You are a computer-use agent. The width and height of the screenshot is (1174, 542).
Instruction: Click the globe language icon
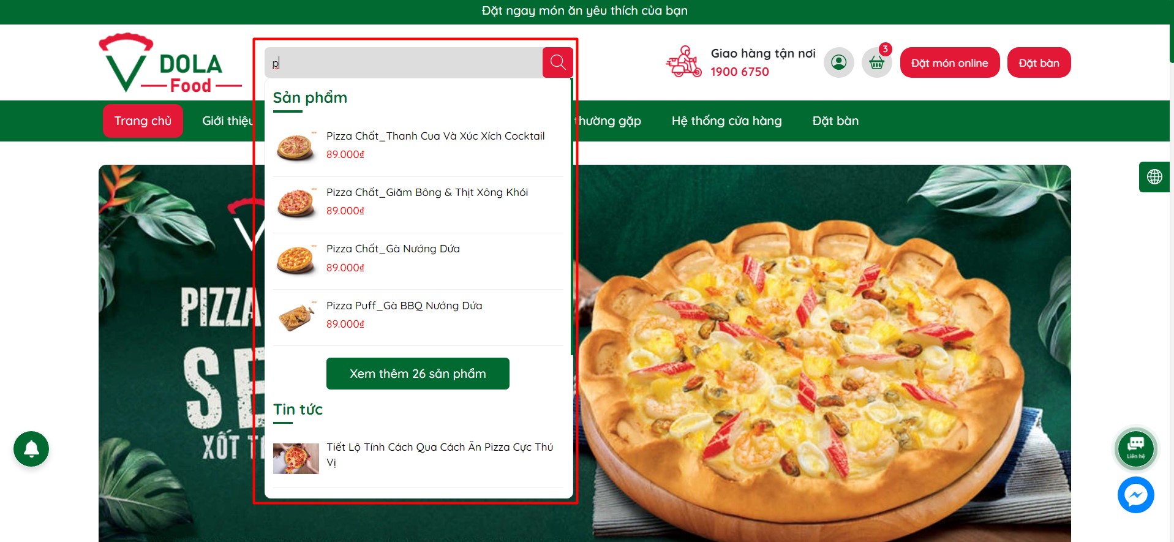pos(1154,177)
